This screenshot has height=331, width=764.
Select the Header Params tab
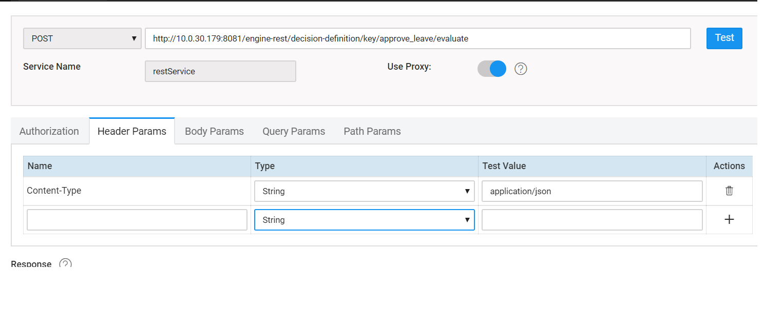132,131
